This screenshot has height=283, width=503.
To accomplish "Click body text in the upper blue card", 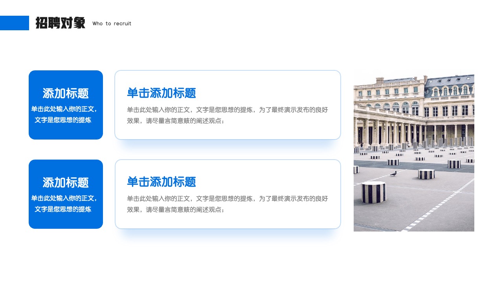I will (65, 114).
